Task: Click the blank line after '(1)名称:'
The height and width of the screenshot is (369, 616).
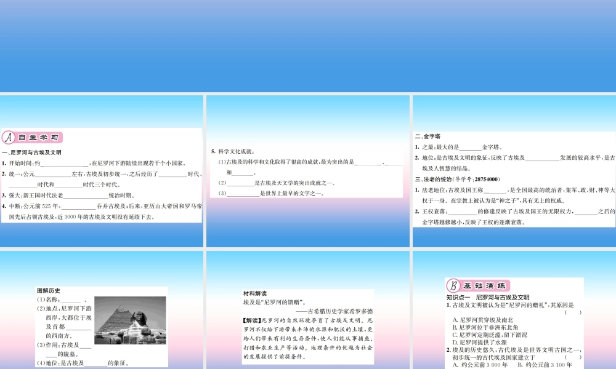Action: point(70,300)
